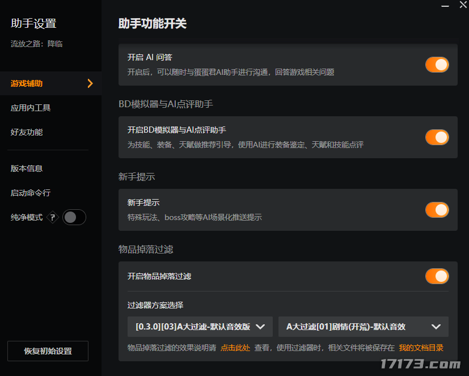Screen dimensions: 469x376
Task: Close the assistant settings window
Action: (463, 5)
